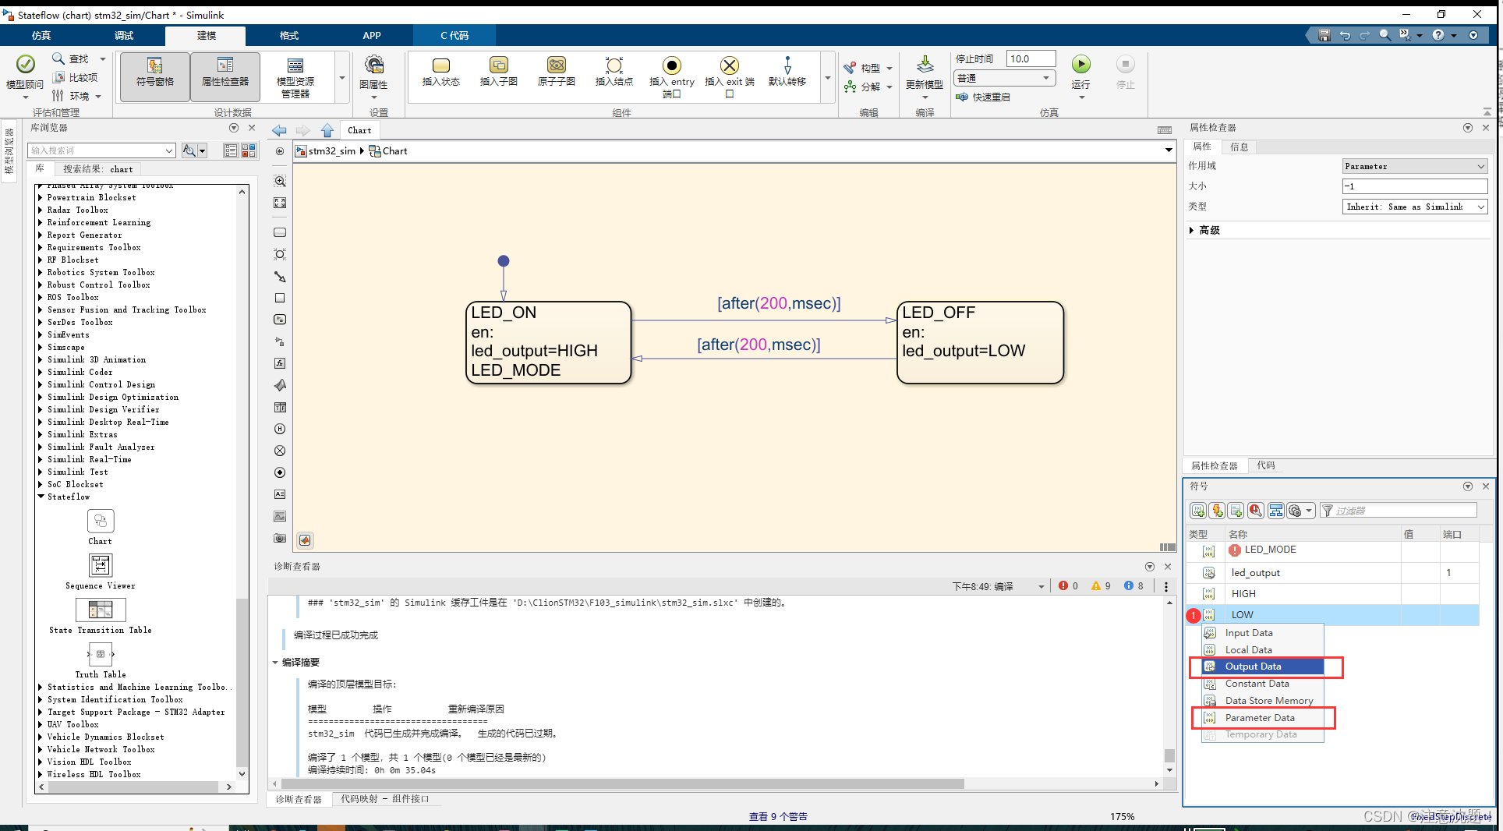Insert a Subchart (插入子图)
The height and width of the screenshot is (831, 1503).
(x=498, y=72)
